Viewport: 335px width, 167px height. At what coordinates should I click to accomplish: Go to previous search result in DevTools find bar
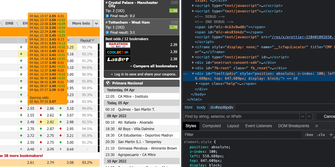click(x=302, y=117)
